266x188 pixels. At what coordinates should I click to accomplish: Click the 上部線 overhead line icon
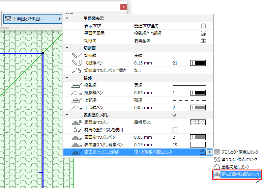click(x=77, y=100)
